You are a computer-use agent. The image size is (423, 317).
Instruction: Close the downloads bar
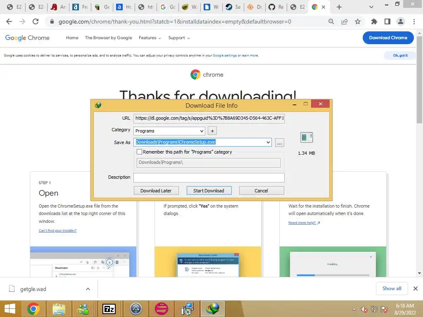click(416, 289)
